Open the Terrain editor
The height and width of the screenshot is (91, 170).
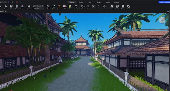click(x=54, y=7)
